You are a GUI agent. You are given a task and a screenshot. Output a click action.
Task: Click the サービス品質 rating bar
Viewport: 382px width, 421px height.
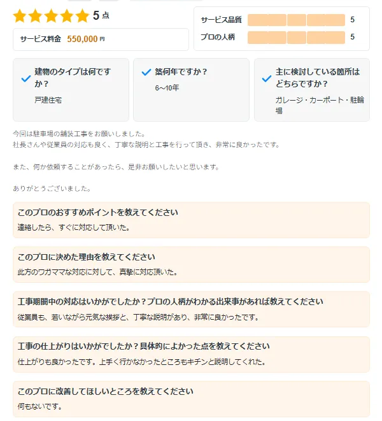296,20
